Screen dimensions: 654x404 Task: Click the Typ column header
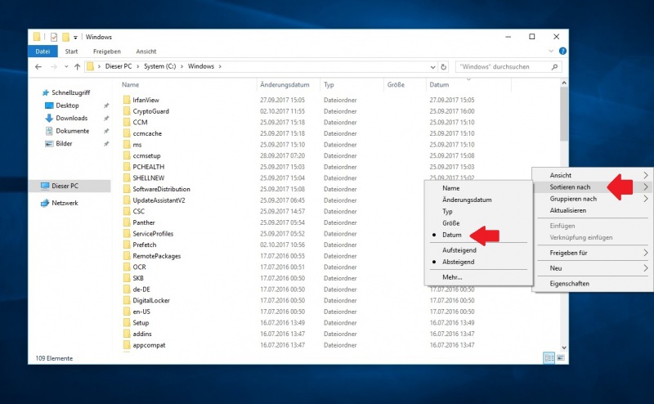329,85
